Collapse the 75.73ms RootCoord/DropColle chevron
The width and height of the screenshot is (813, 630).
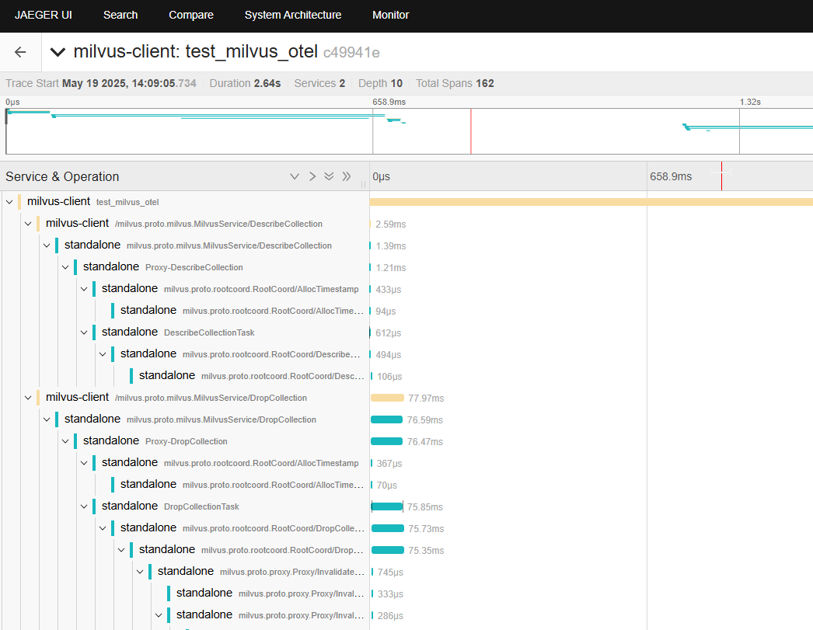point(103,528)
